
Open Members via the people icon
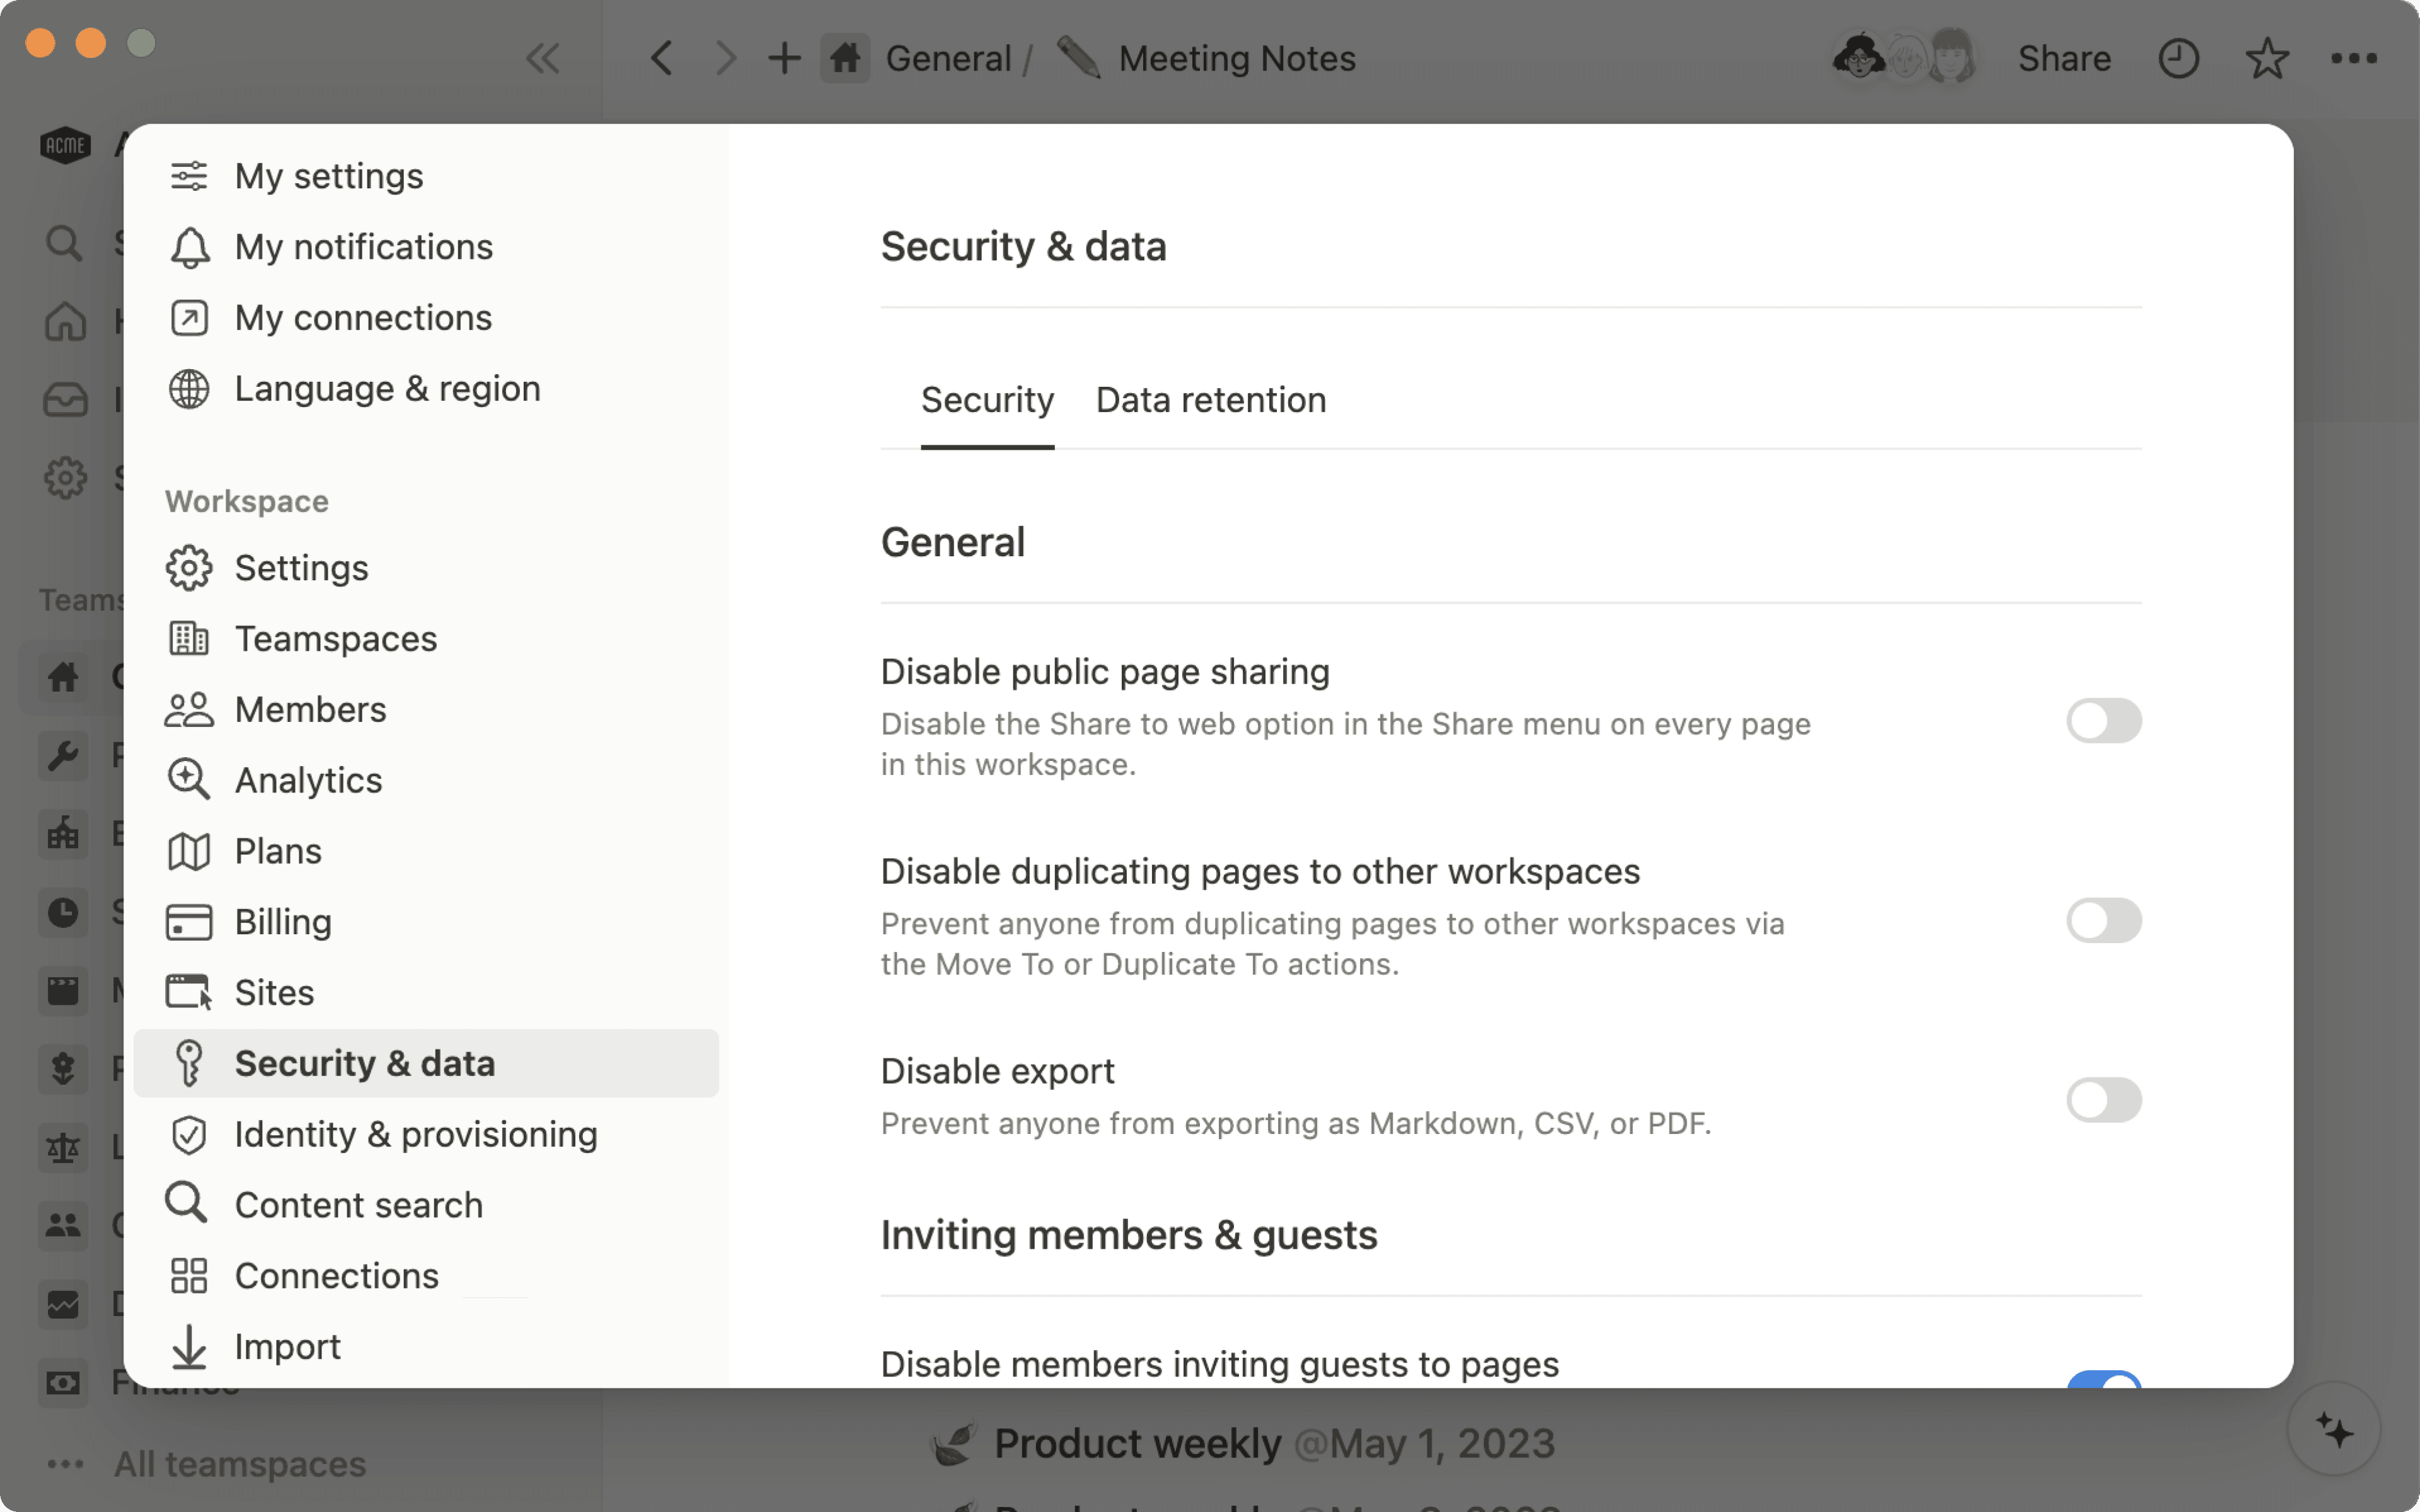189,709
